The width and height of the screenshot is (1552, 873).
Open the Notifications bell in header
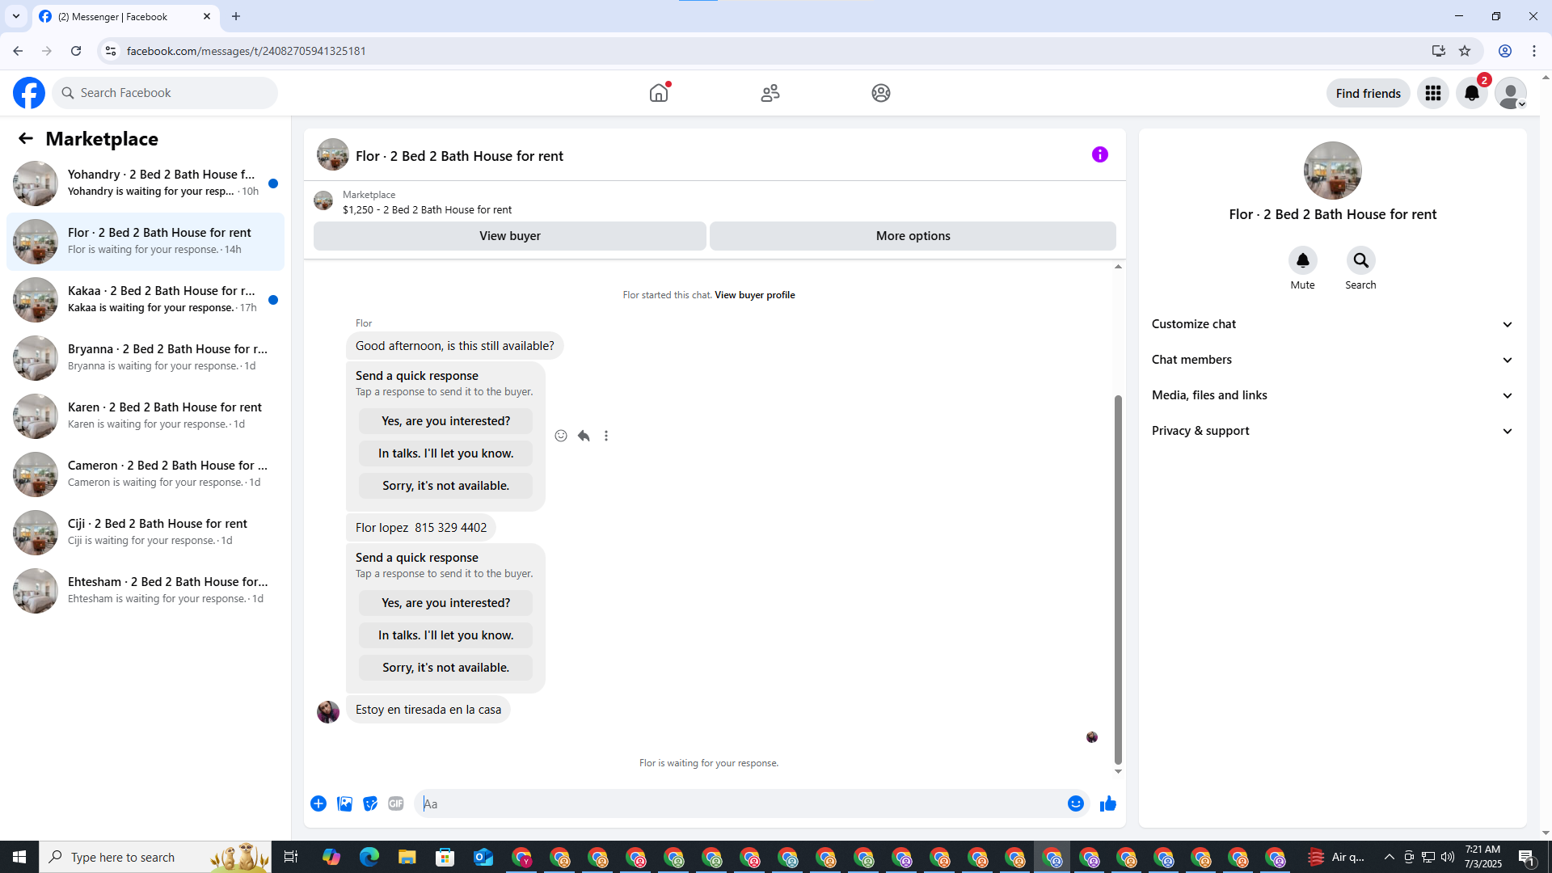[x=1472, y=93]
